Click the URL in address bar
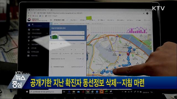 pyautogui.click(x=64, y=13)
